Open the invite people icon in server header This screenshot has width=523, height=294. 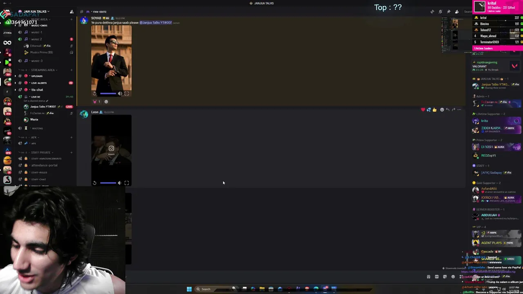click(72, 11)
